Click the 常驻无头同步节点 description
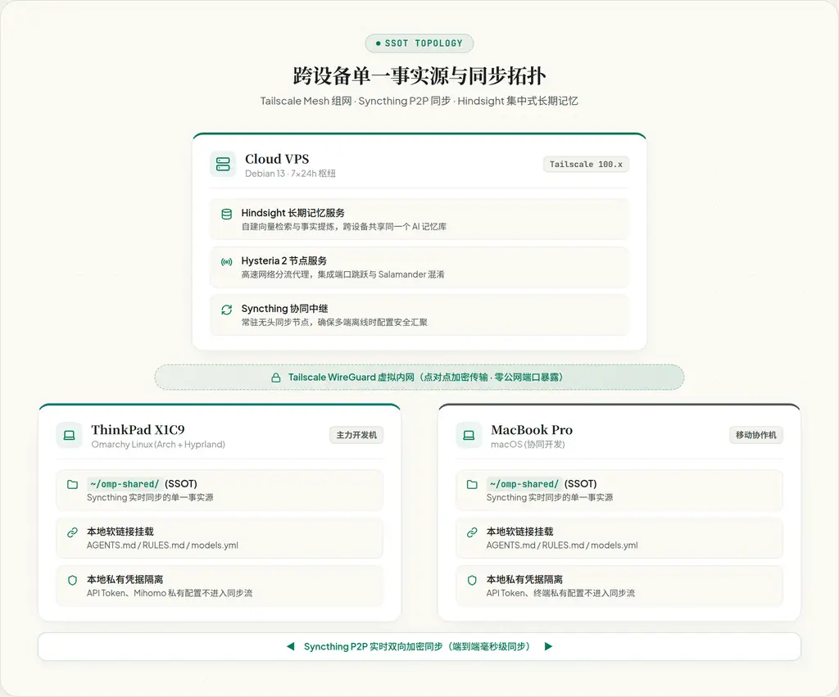The image size is (839, 697). [334, 322]
